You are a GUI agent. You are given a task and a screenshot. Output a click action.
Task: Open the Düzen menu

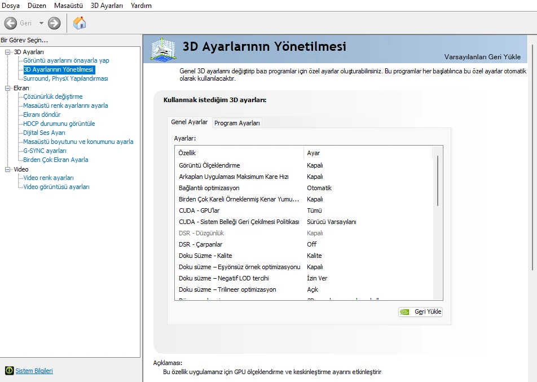click(37, 6)
